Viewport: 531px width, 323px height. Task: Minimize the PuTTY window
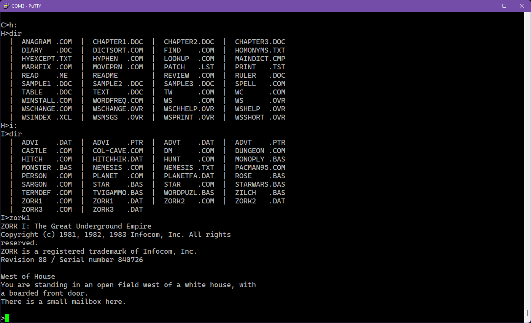pos(487,6)
